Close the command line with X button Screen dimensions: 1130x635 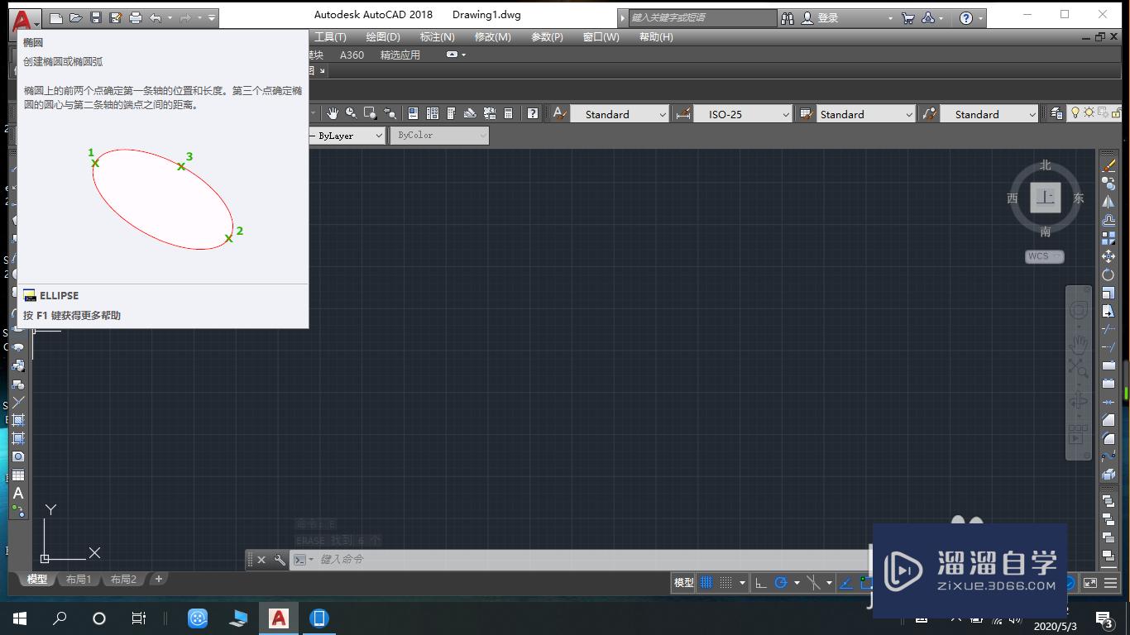[261, 560]
